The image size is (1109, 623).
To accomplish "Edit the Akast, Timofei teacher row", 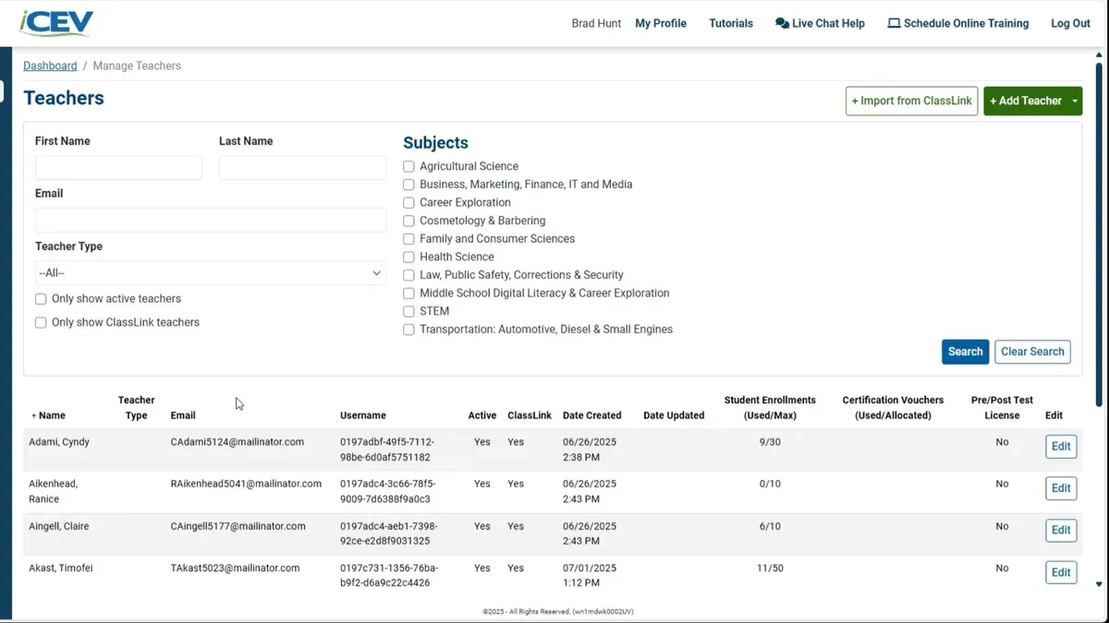I will pyautogui.click(x=1061, y=572).
